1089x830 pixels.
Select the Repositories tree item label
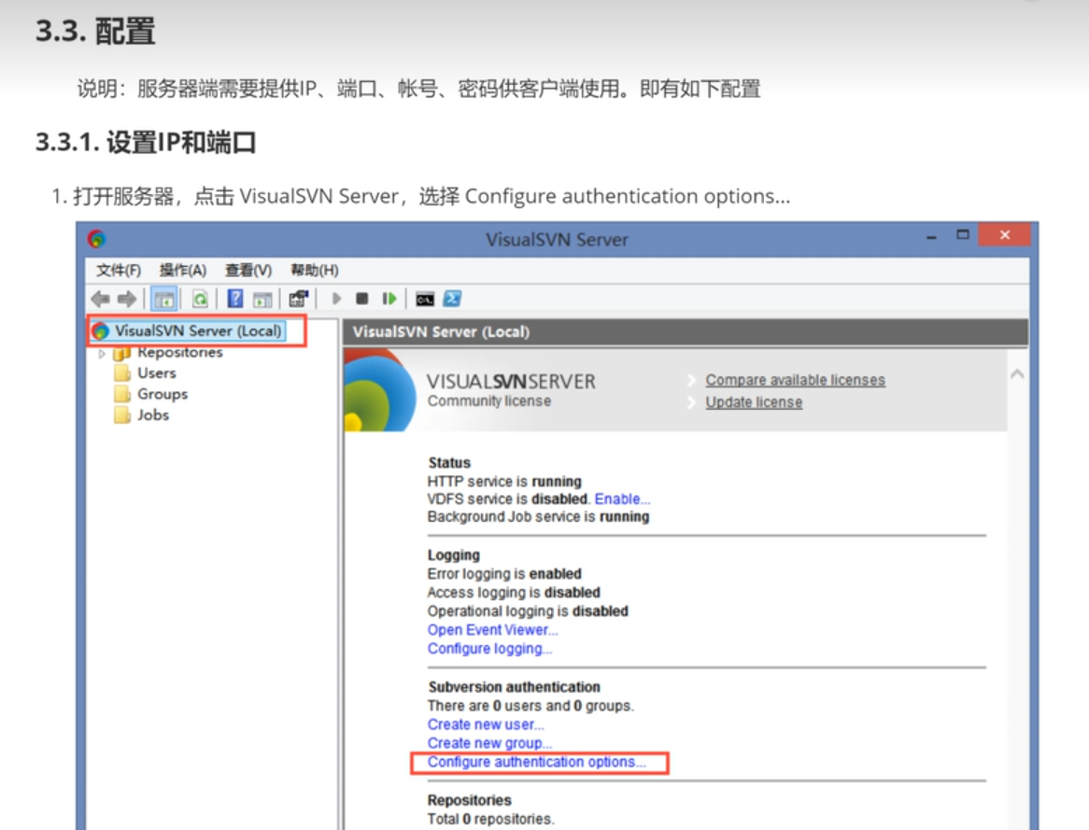click(180, 352)
